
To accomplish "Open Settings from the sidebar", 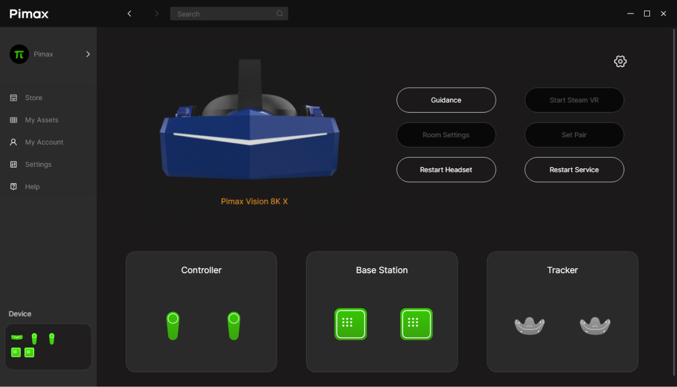I will 38,164.
